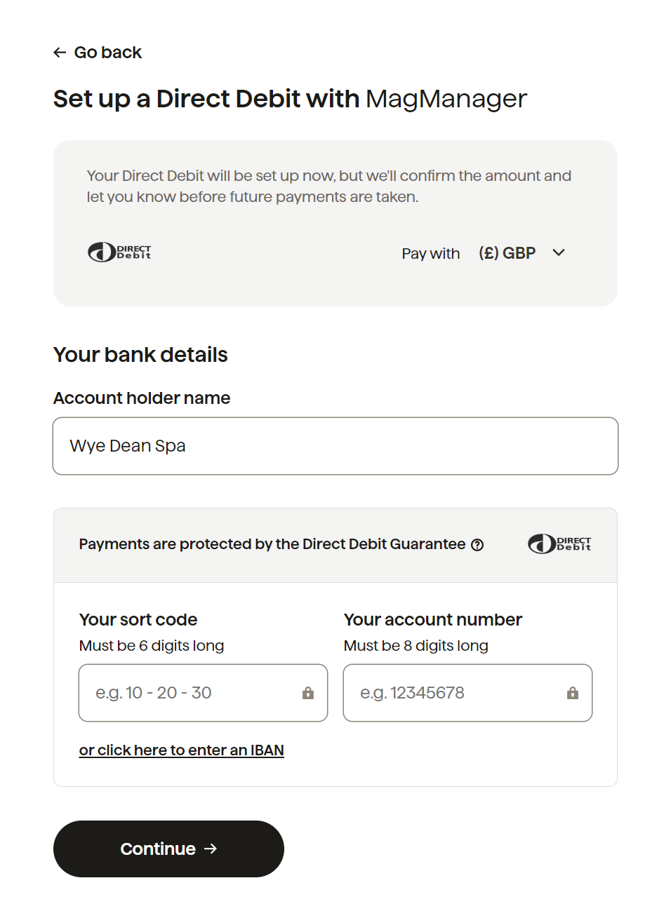
Task: Open the Direct Debit Guarantee help icon
Action: [477, 545]
